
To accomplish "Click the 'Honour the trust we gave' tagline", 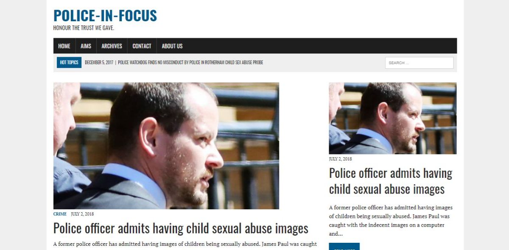I will [84, 28].
